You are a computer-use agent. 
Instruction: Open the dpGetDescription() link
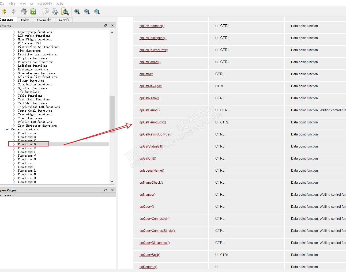pos(153,38)
